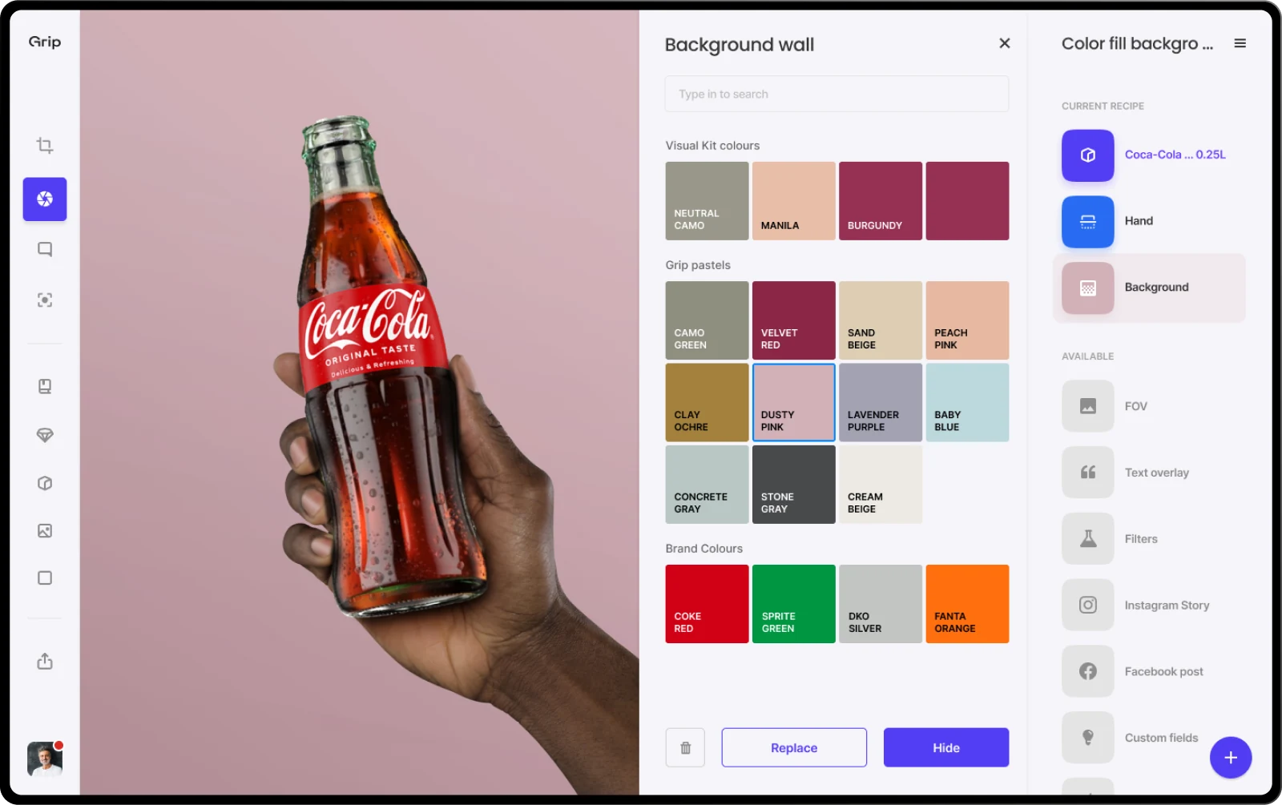The height and width of the screenshot is (805, 1282).
Task: Open the Custom fields item
Action: [1131, 739]
